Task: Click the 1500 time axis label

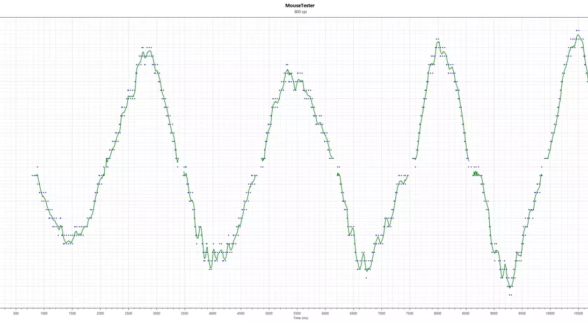Action: pyautogui.click(x=72, y=313)
